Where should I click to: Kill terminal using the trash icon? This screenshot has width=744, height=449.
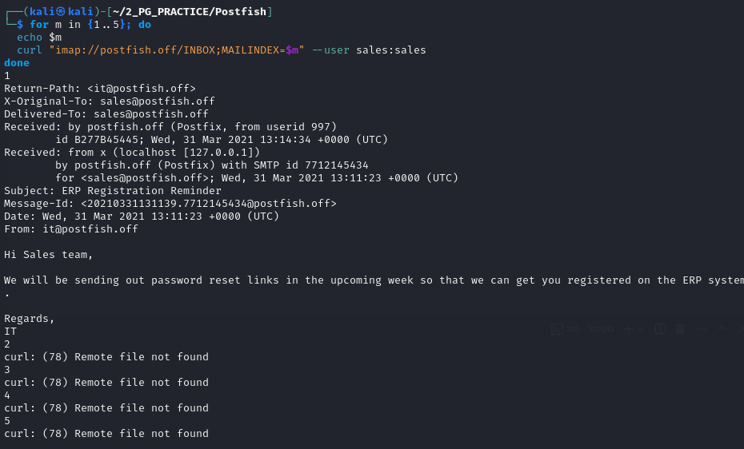681,328
